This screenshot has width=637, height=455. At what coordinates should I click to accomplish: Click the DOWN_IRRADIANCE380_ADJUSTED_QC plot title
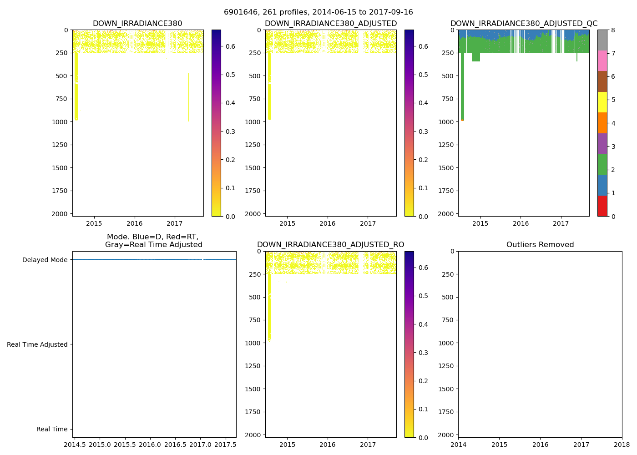524,24
